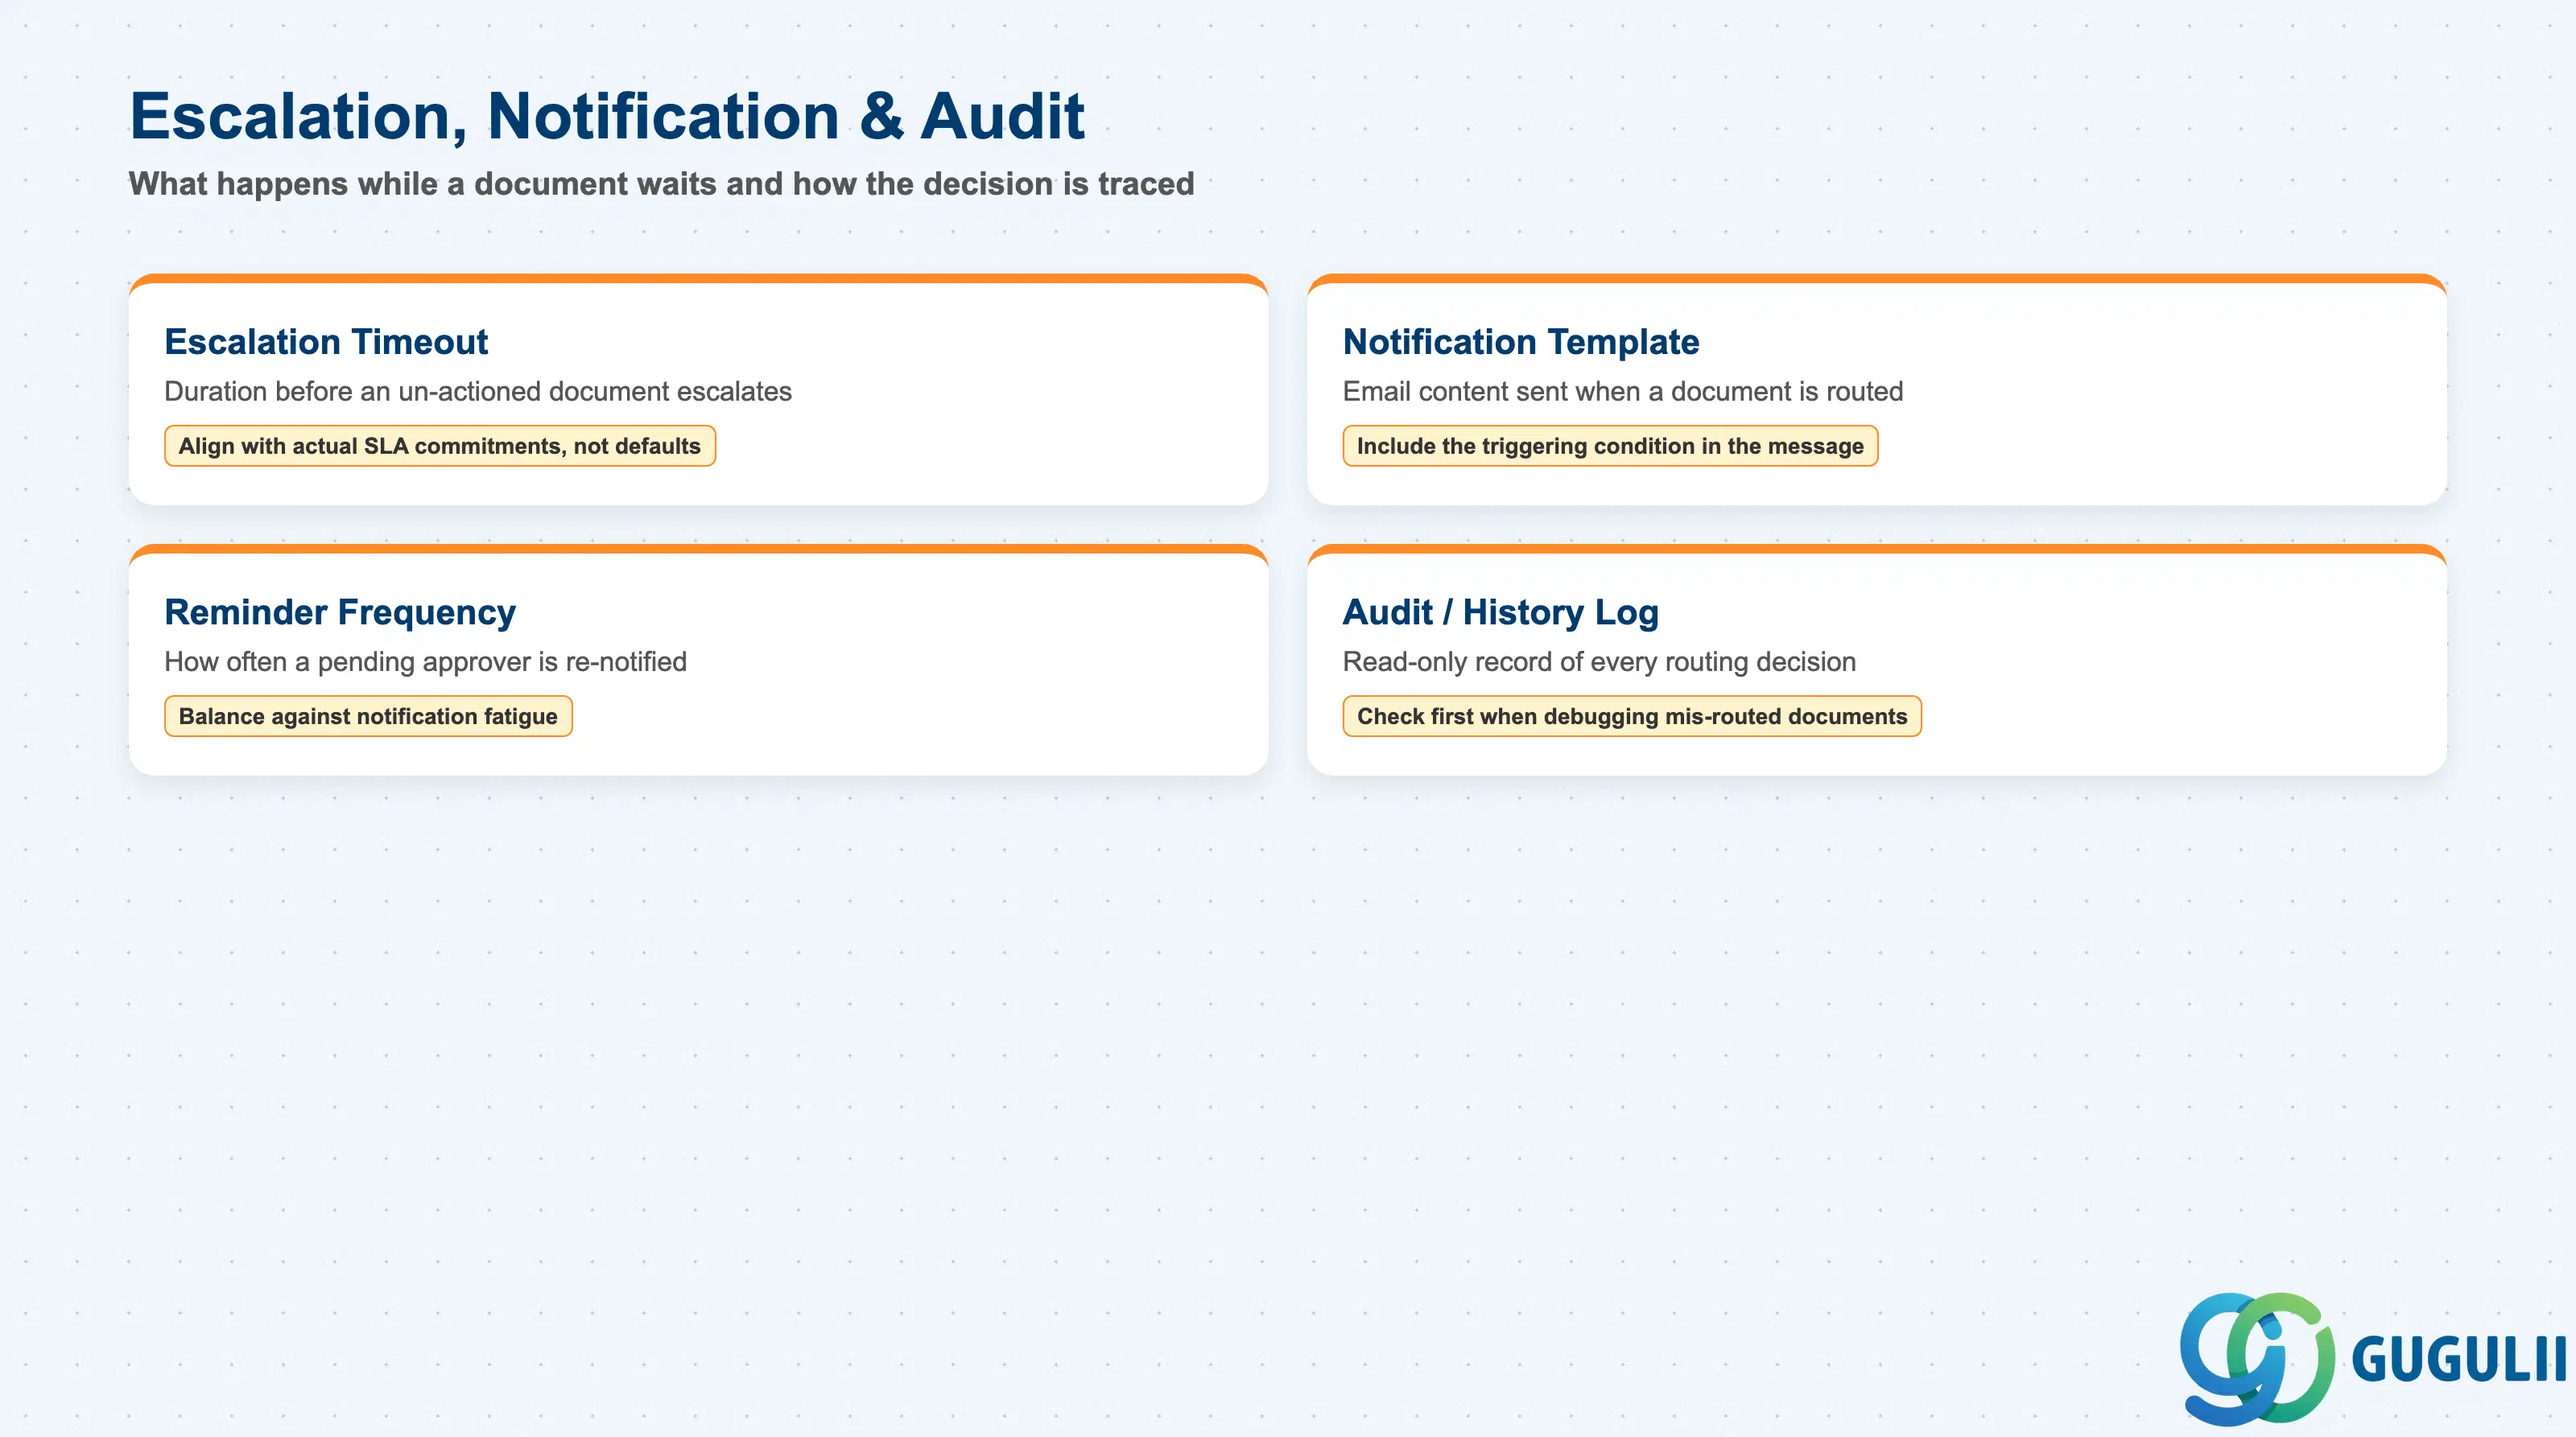Click 'Read-only record of every routing decision' text

1599,661
